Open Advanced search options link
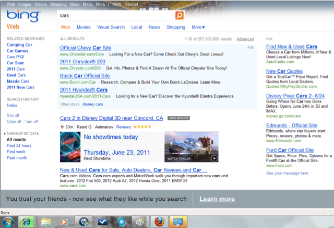This screenshot has height=228, width=334. [245, 39]
